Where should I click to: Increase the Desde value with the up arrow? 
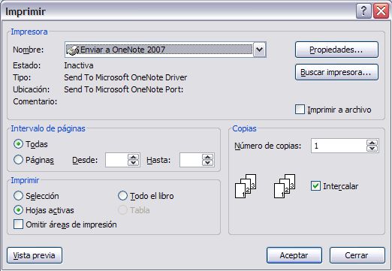pos(134,157)
